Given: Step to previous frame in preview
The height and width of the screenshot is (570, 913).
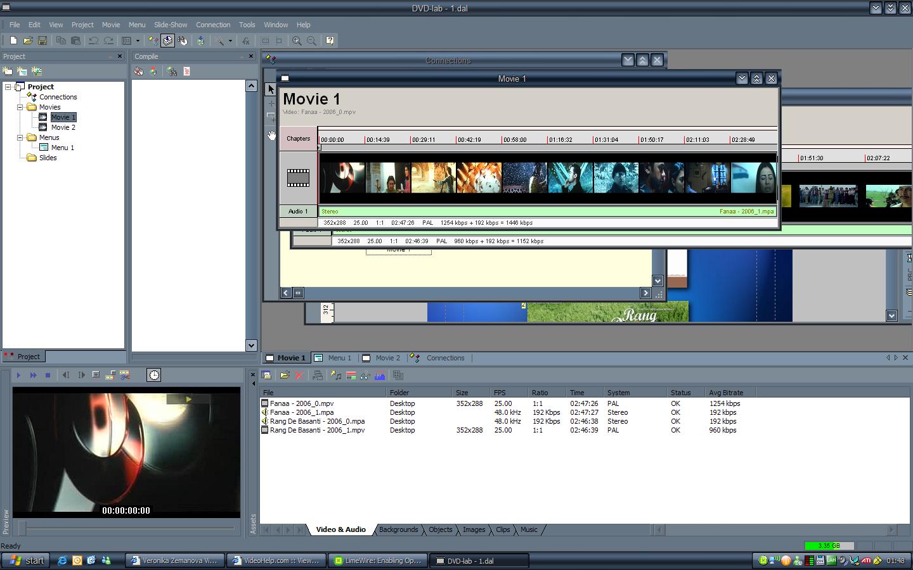Looking at the screenshot, I should tap(66, 375).
